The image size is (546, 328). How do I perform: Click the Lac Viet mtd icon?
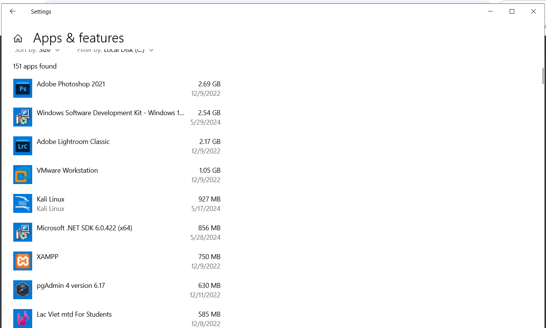click(x=23, y=319)
